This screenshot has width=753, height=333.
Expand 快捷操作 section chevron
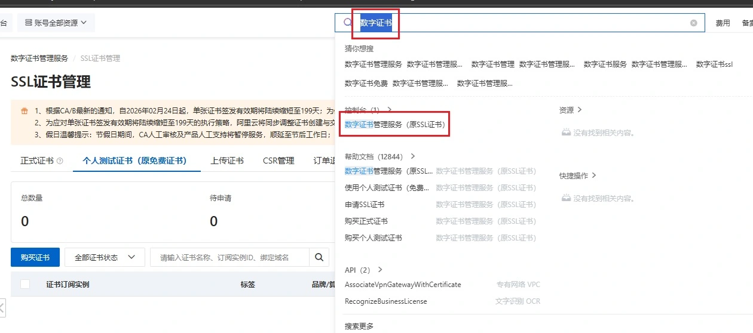pos(593,175)
